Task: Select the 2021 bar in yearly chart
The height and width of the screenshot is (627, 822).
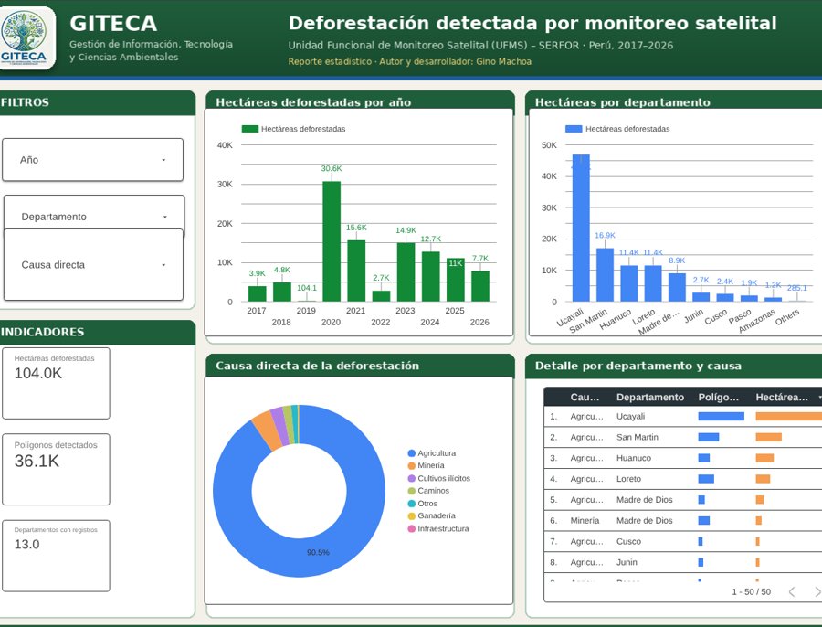Action: click(356, 271)
